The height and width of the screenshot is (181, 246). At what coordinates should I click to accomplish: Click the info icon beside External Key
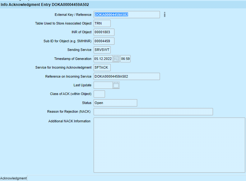pos(165,15)
